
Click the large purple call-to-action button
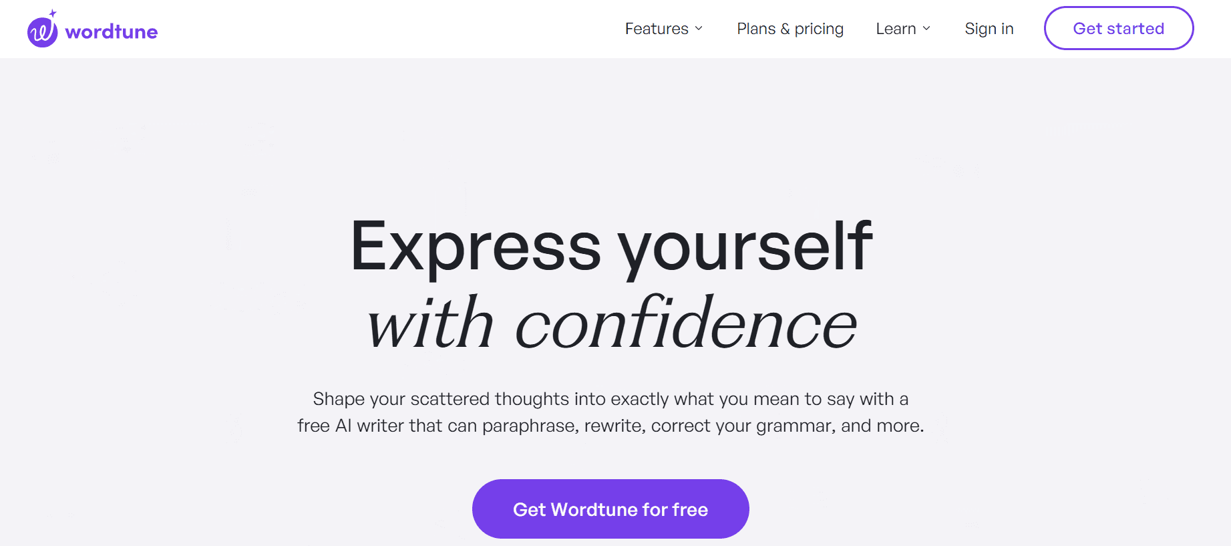(610, 509)
